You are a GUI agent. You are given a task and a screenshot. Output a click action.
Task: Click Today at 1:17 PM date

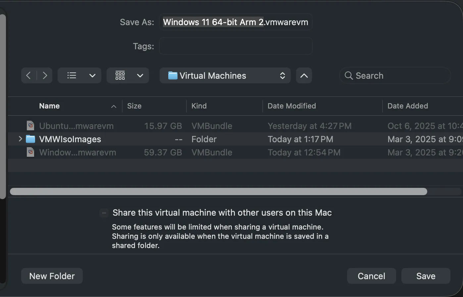[x=300, y=139]
